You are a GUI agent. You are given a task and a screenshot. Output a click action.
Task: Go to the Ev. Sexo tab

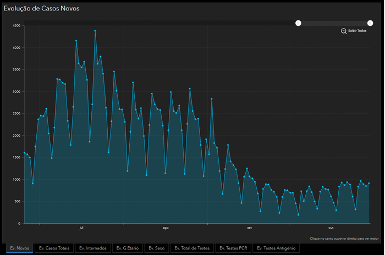click(156, 248)
